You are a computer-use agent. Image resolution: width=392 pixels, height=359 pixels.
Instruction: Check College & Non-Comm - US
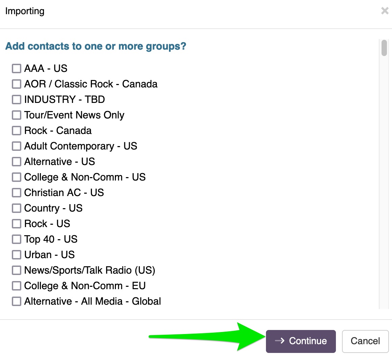17,177
